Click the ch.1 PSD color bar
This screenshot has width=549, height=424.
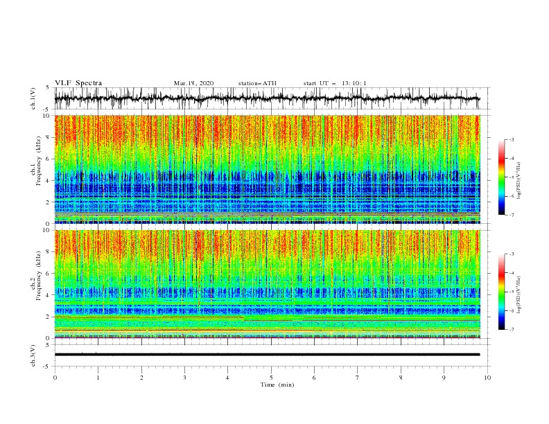[501, 177]
